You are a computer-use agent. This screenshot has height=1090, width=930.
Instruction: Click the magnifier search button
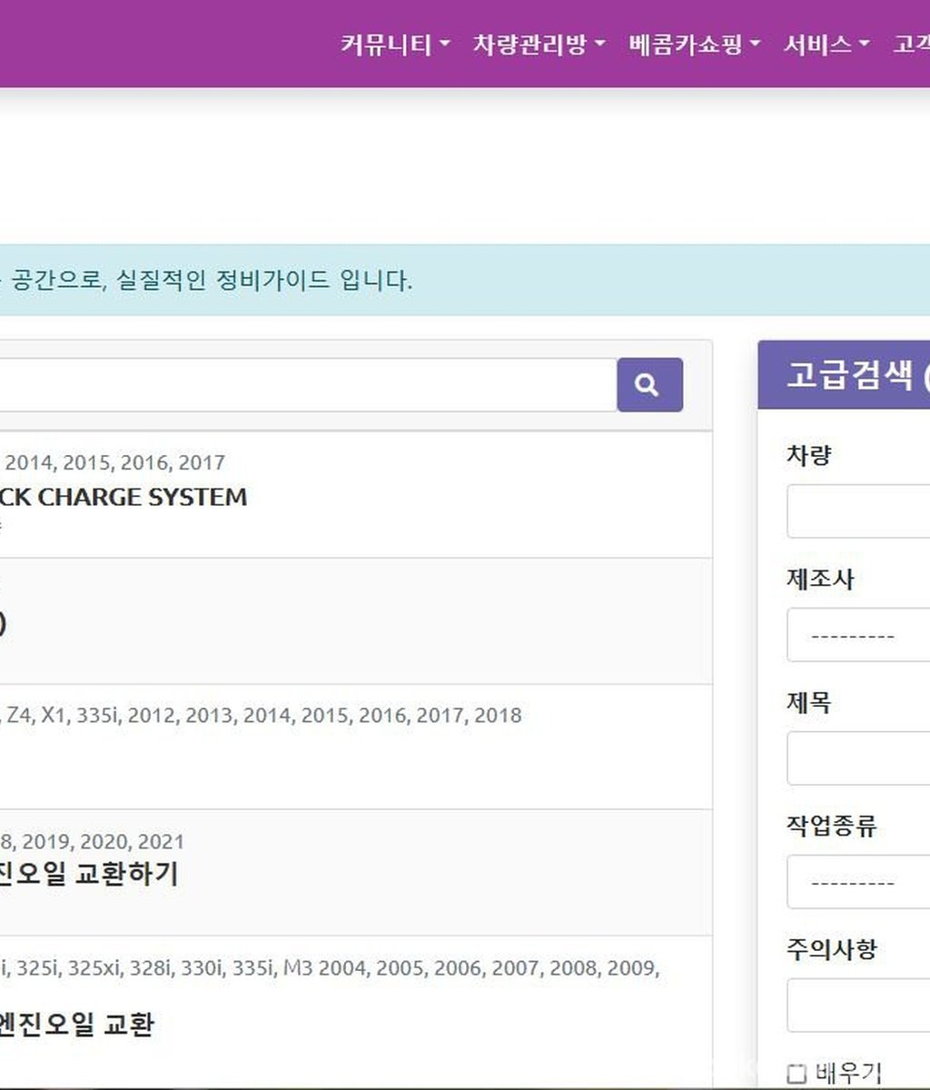[x=649, y=384]
